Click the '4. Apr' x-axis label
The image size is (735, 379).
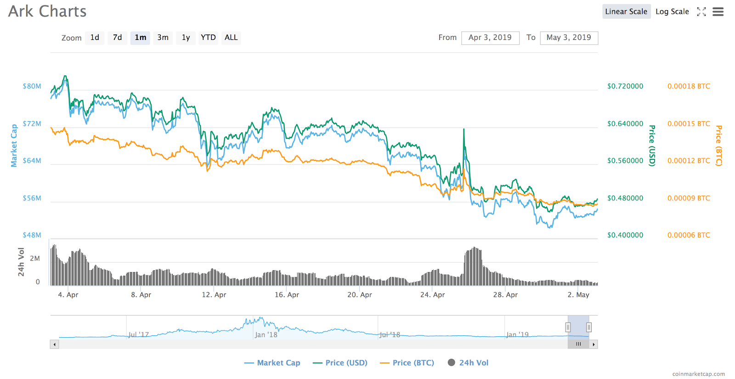[68, 295]
